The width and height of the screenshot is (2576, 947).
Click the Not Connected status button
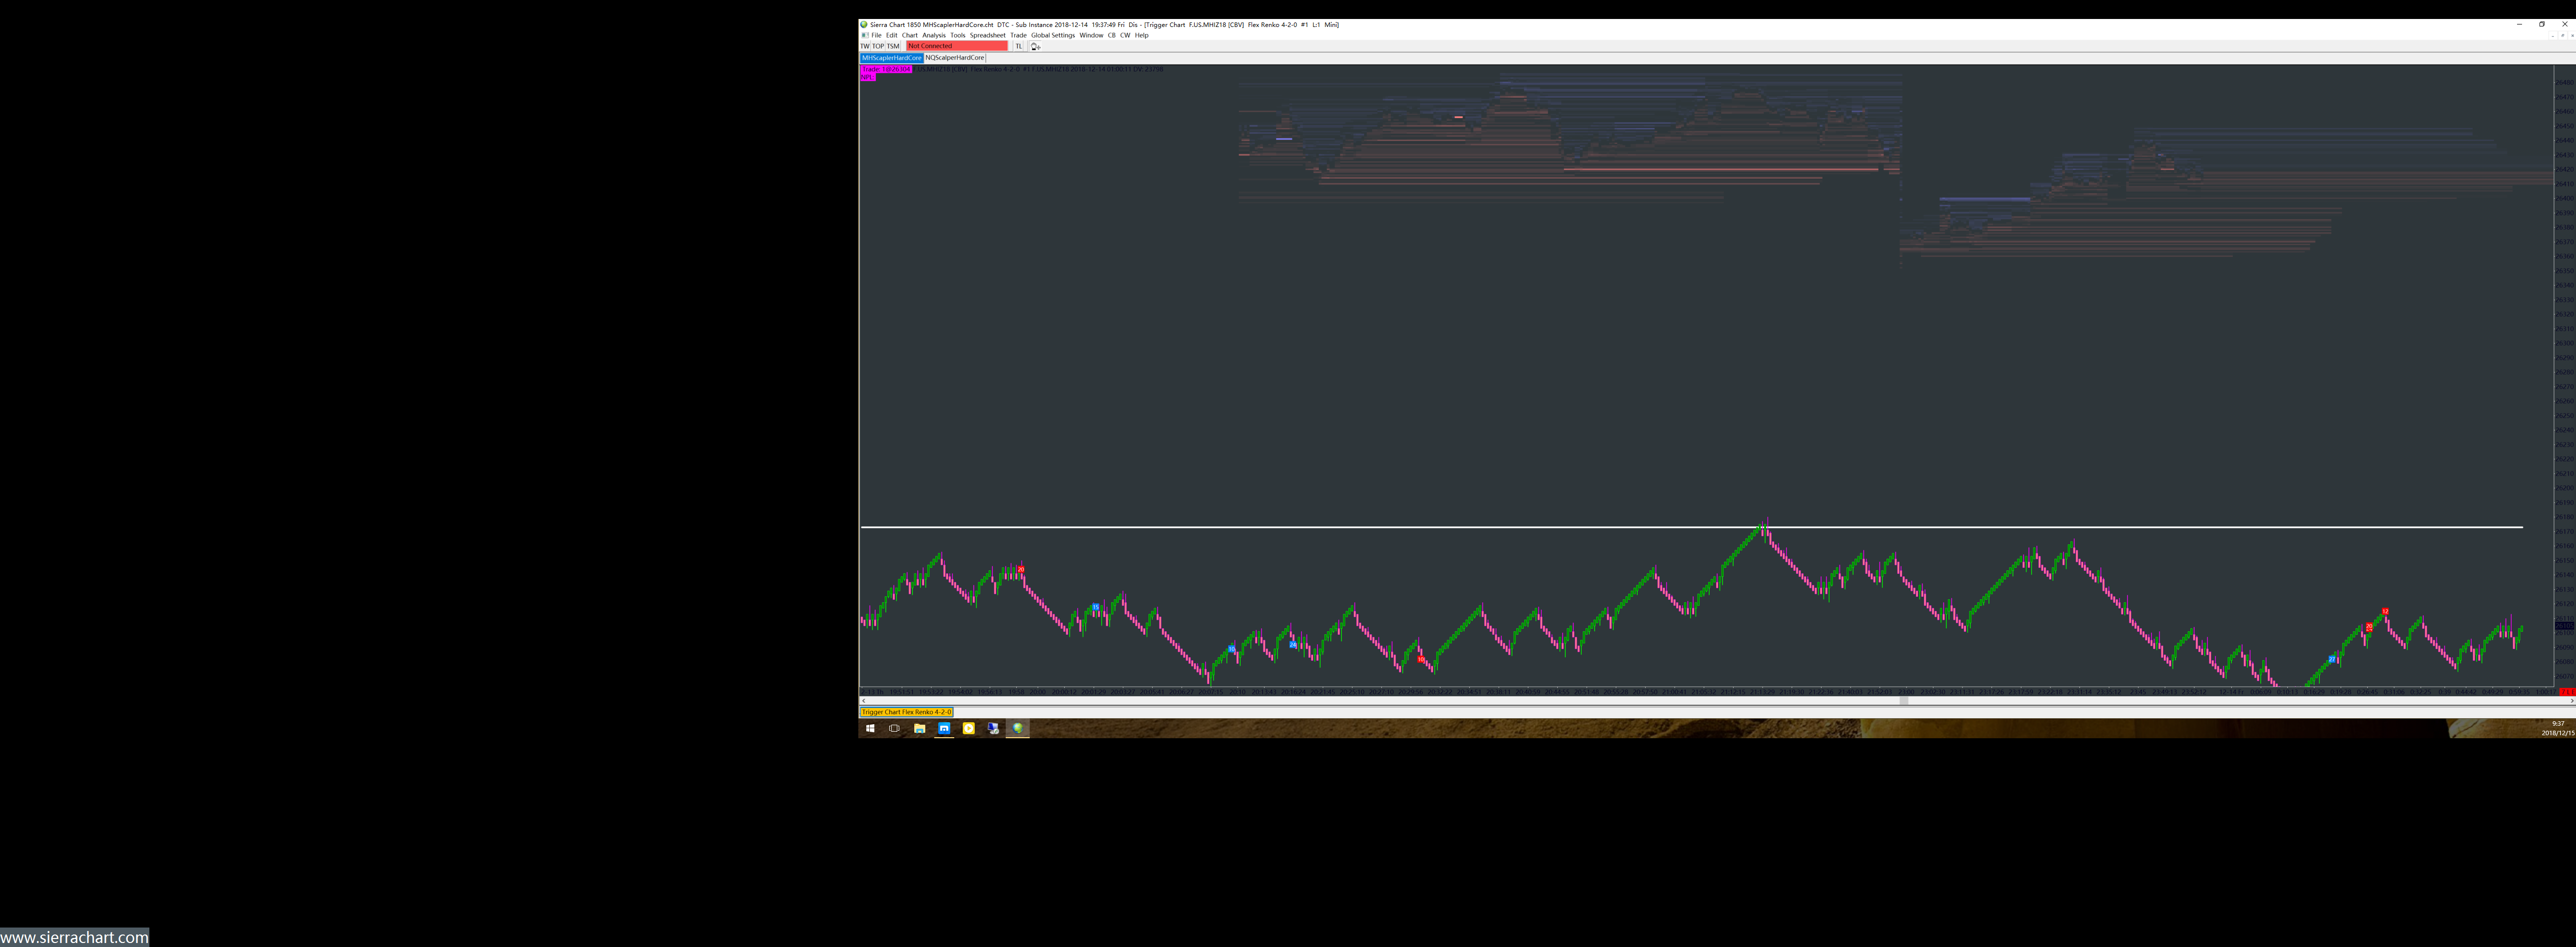pyautogui.click(x=956, y=46)
